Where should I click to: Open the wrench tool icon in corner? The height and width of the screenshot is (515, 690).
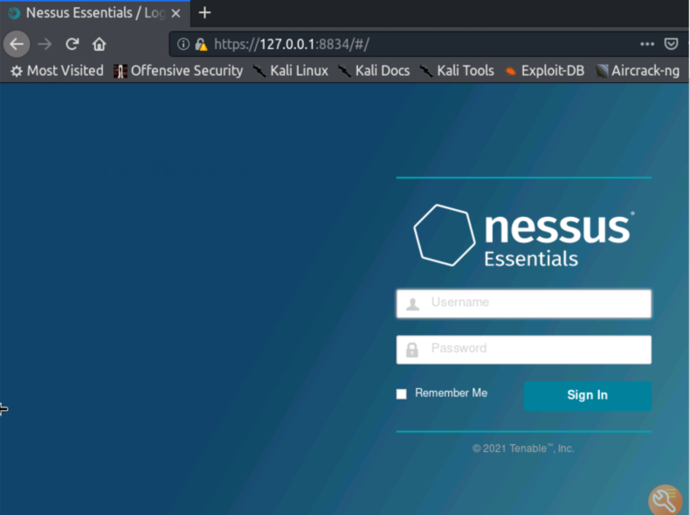tap(665, 500)
